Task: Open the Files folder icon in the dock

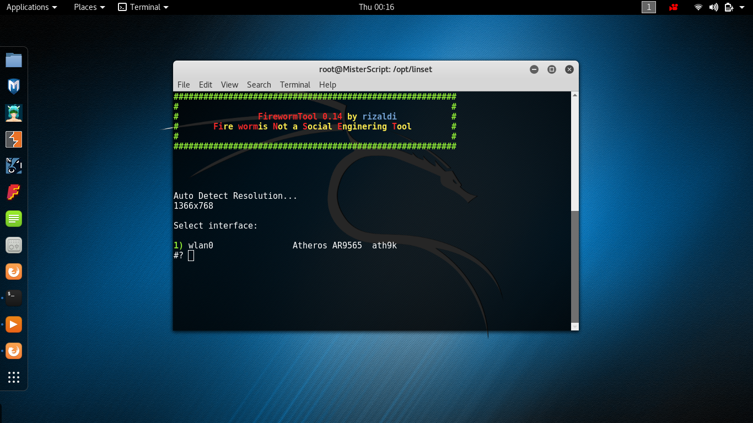Action: (x=13, y=59)
